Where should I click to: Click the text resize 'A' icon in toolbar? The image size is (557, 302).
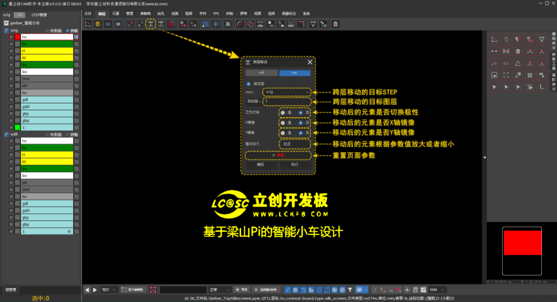pyautogui.click(x=193, y=24)
